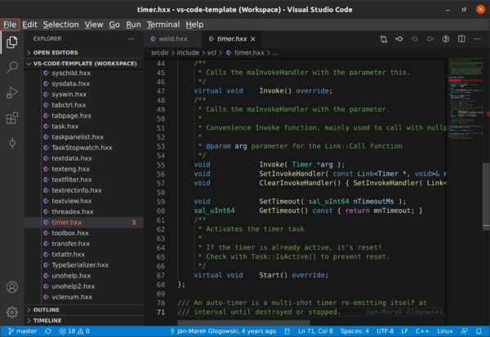Click the Open Changes compare icon

coord(384,39)
